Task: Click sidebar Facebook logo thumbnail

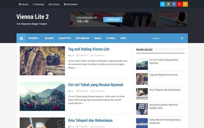Action: click(x=142, y=123)
